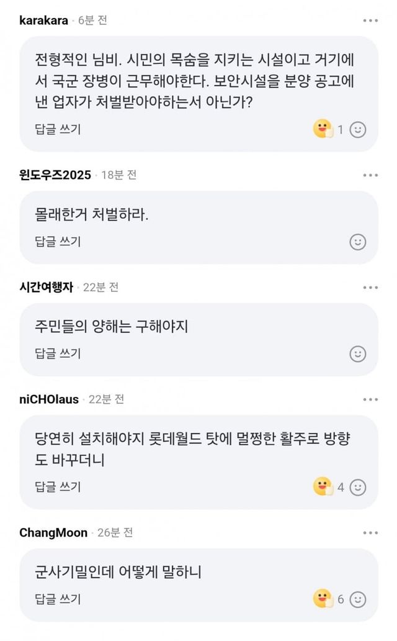This screenshot has height=641, width=397.
Task: Add emoji reaction to 시간여행자's comment
Action: [x=358, y=354]
